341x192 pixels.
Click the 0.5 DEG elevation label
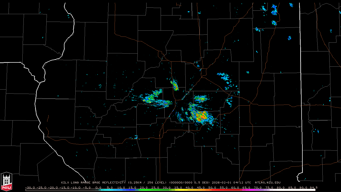click(x=202, y=183)
